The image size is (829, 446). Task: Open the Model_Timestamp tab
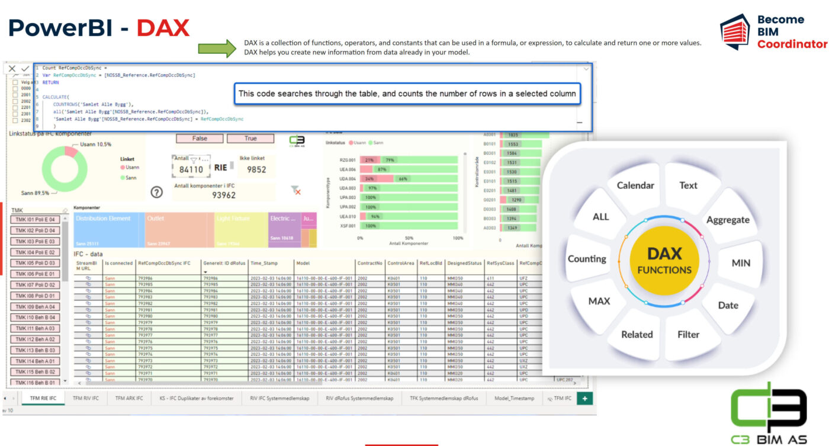click(x=514, y=398)
